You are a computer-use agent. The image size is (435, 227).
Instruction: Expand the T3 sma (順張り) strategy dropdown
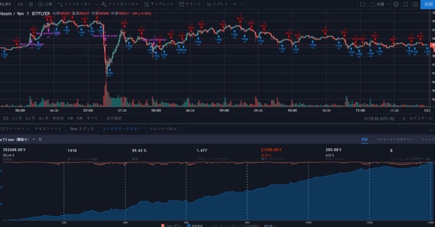tap(33, 139)
